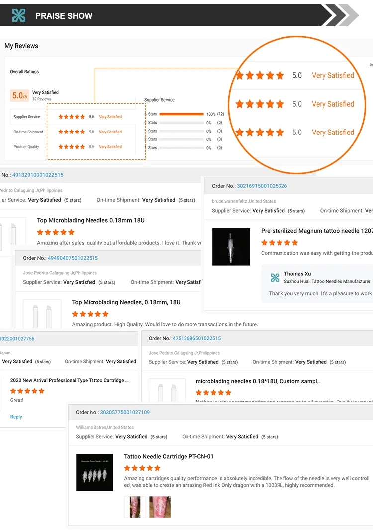Viewport: 373px width, 530px height.
Task: Click the 5 Stars 100% rating bar
Action: tap(182, 114)
